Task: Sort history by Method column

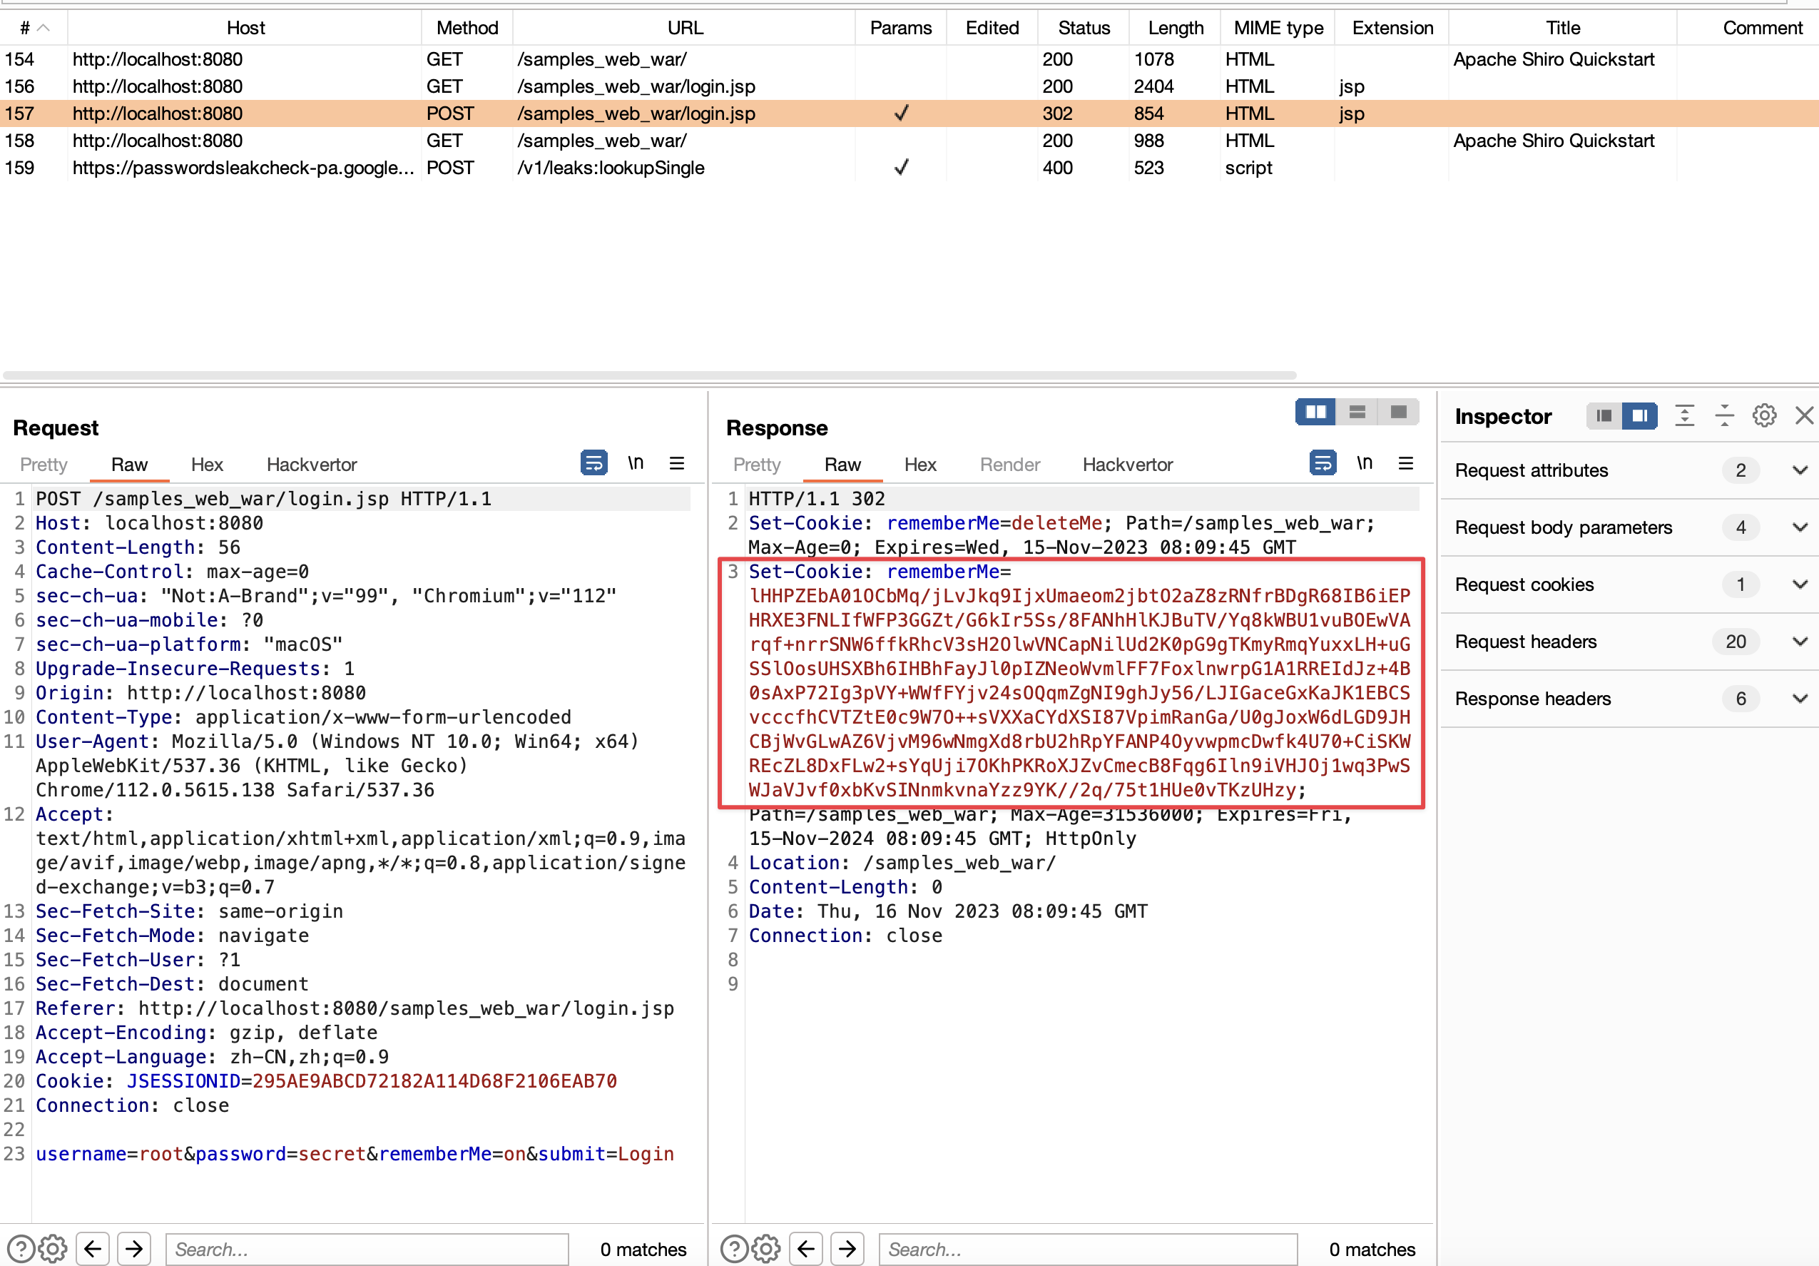Action: click(467, 28)
